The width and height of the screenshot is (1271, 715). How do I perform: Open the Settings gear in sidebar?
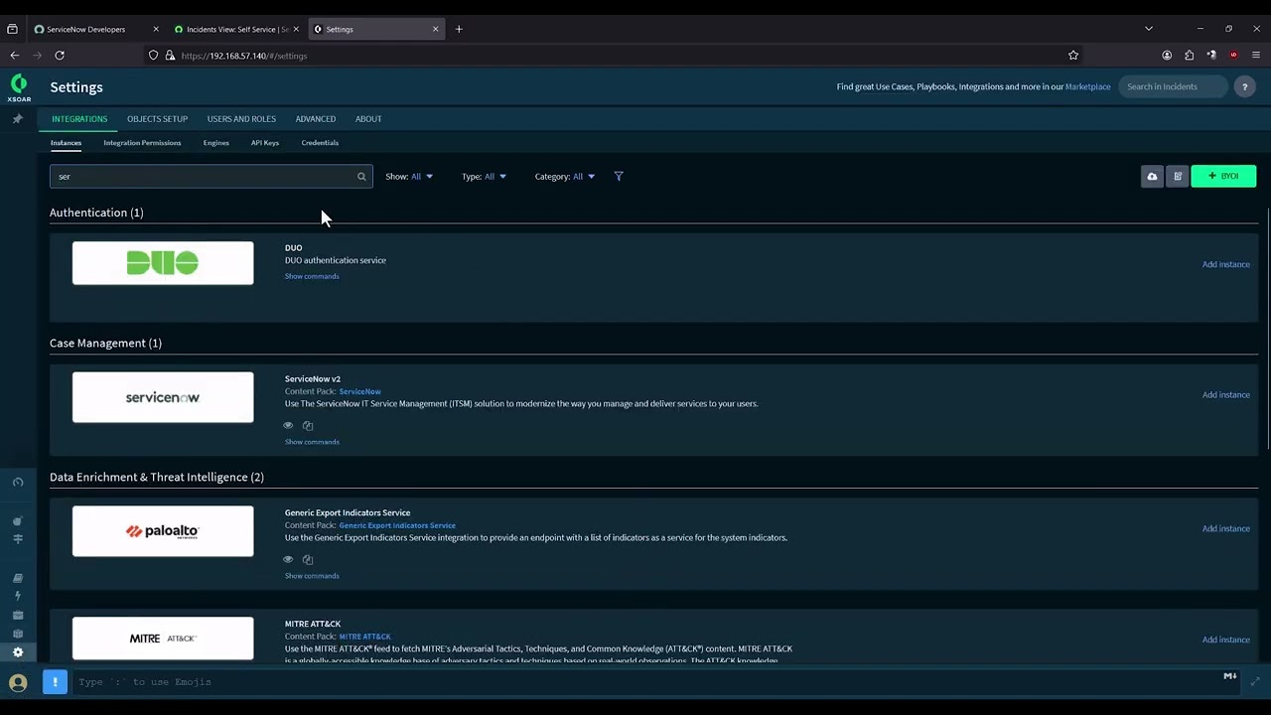pyautogui.click(x=18, y=652)
